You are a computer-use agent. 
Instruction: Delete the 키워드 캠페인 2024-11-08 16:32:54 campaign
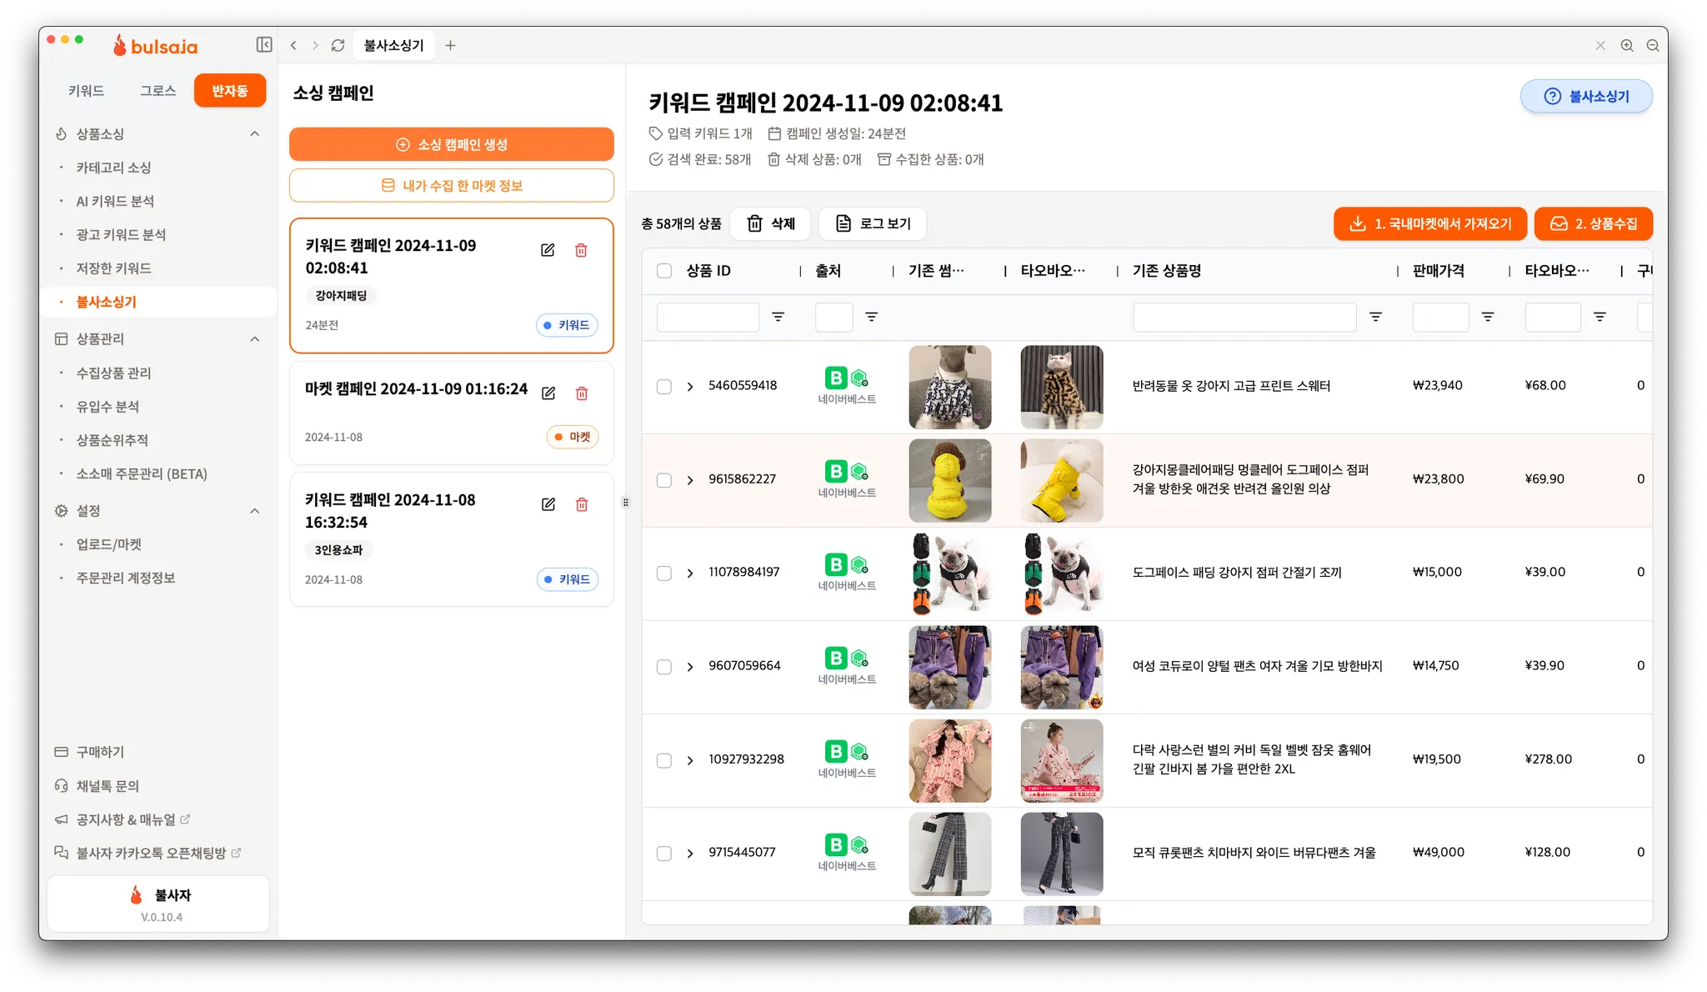[582, 504]
